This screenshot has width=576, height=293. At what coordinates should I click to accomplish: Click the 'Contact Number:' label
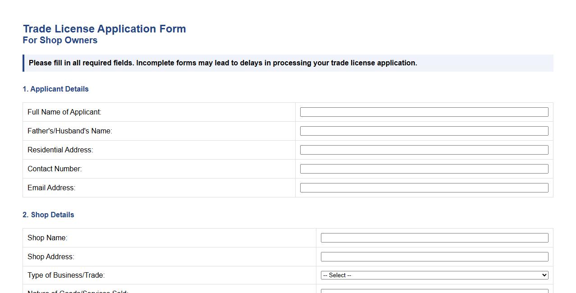pyautogui.click(x=55, y=169)
